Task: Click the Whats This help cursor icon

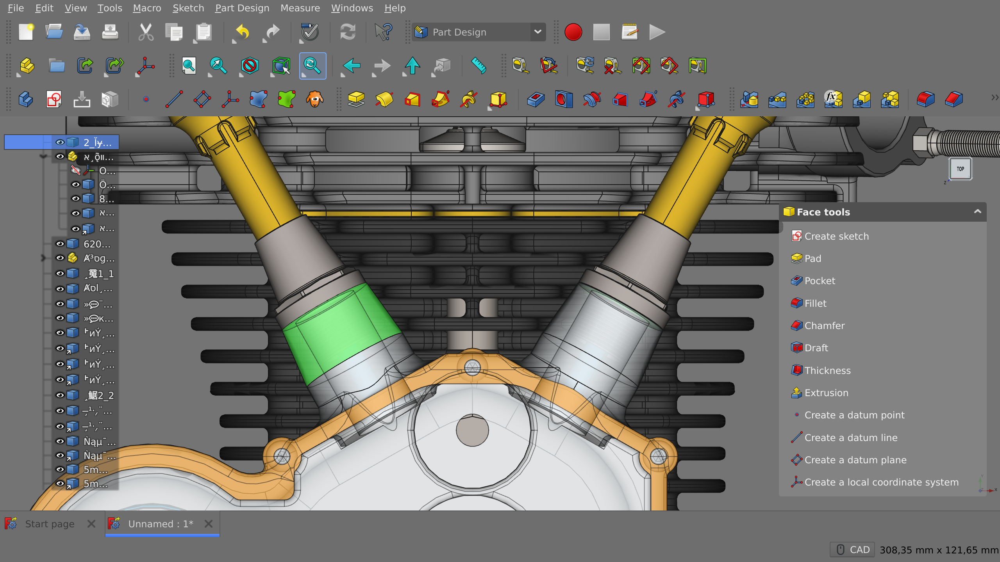Action: (x=383, y=32)
